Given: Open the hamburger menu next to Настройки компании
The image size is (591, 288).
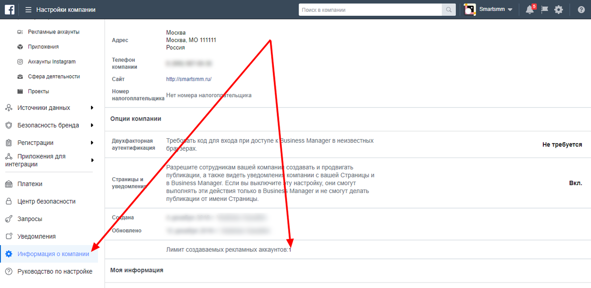Looking at the screenshot, I should pos(29,10).
